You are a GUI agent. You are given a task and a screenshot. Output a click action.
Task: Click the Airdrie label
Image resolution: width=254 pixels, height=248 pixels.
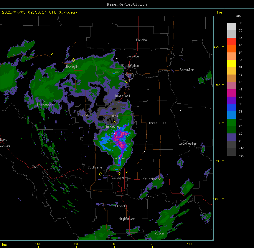click(119, 158)
